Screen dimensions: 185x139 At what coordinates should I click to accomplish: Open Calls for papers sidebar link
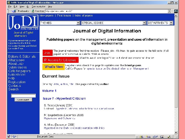19,71
